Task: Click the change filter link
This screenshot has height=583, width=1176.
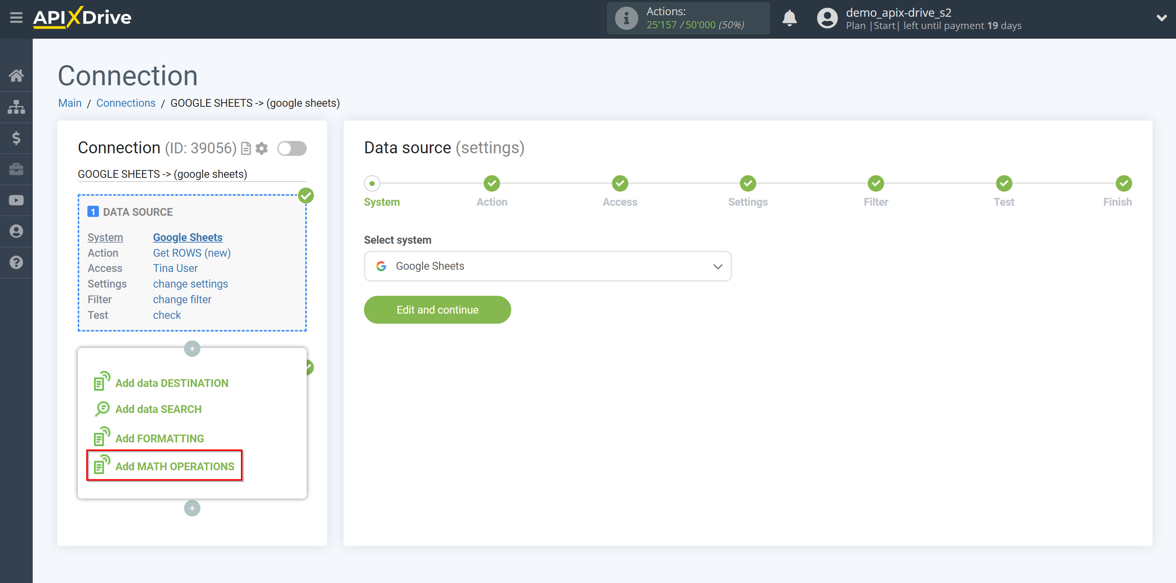Action: [182, 299]
